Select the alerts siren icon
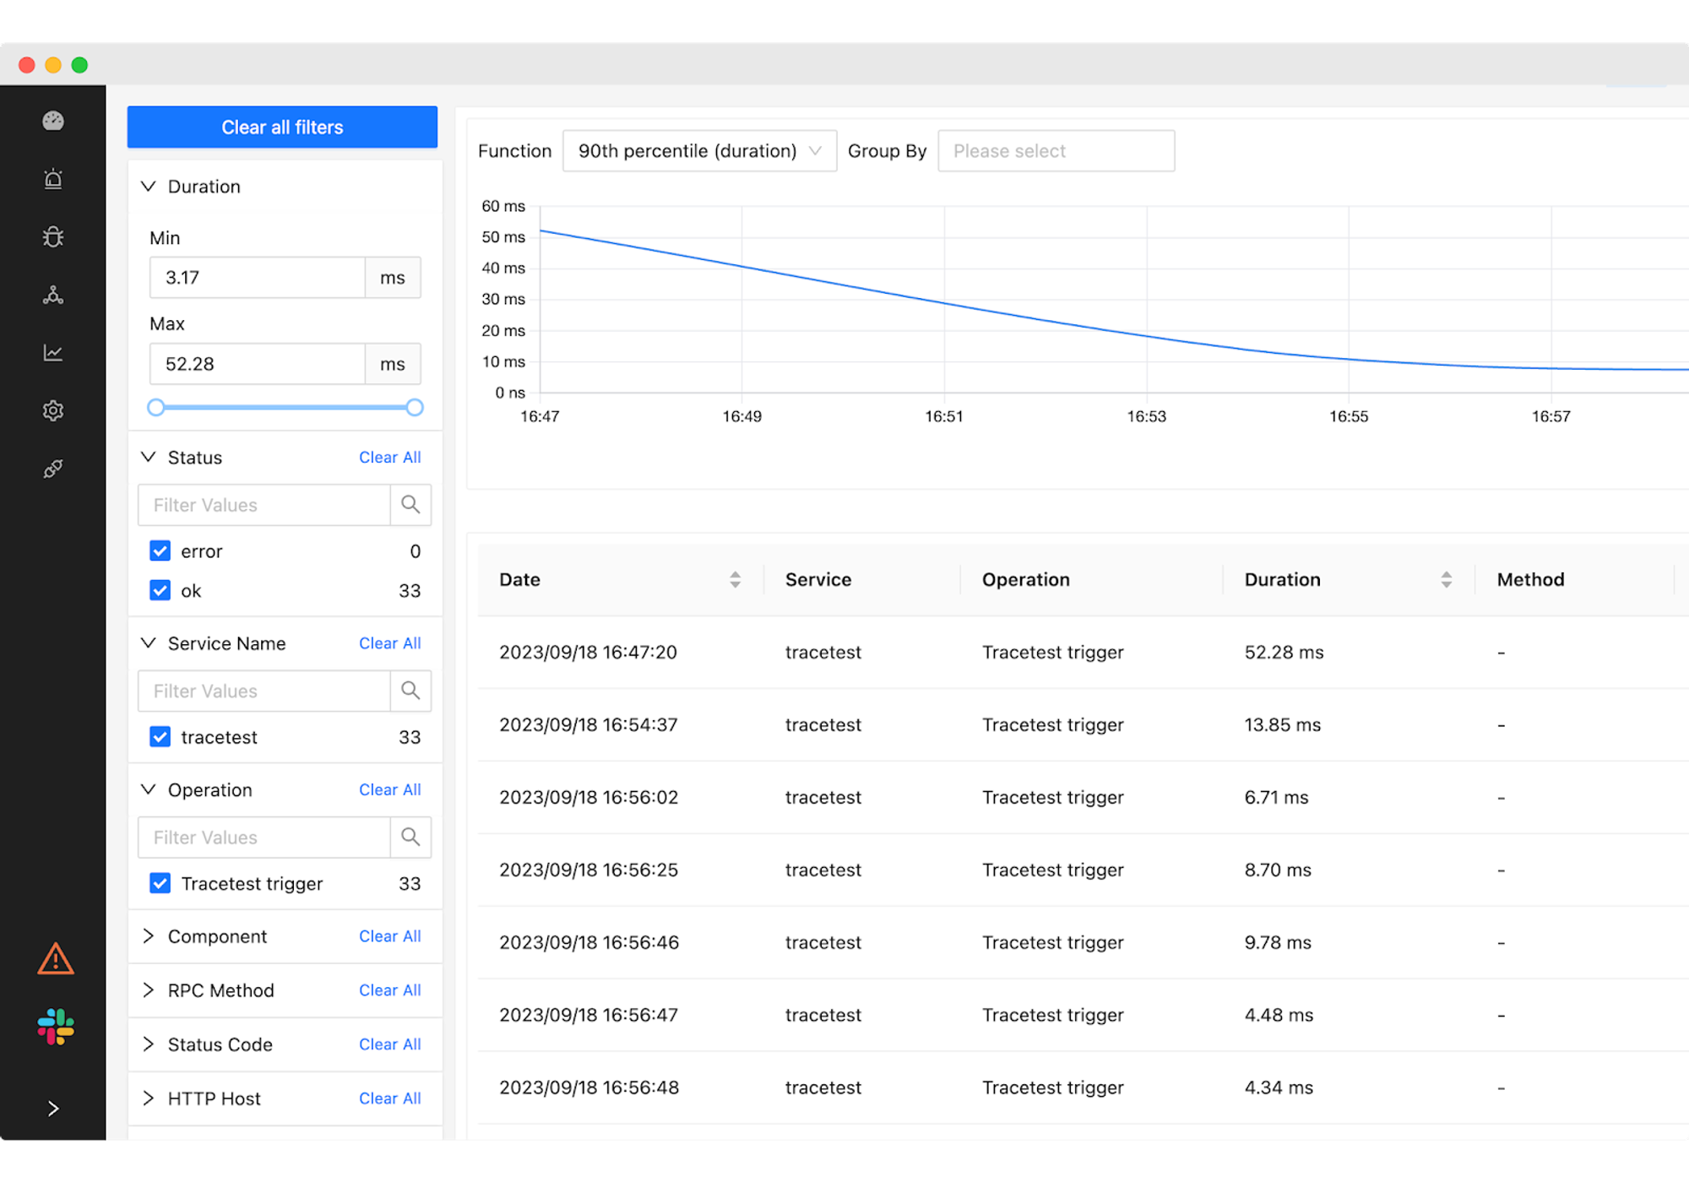The width and height of the screenshot is (1689, 1182). pos(52,178)
